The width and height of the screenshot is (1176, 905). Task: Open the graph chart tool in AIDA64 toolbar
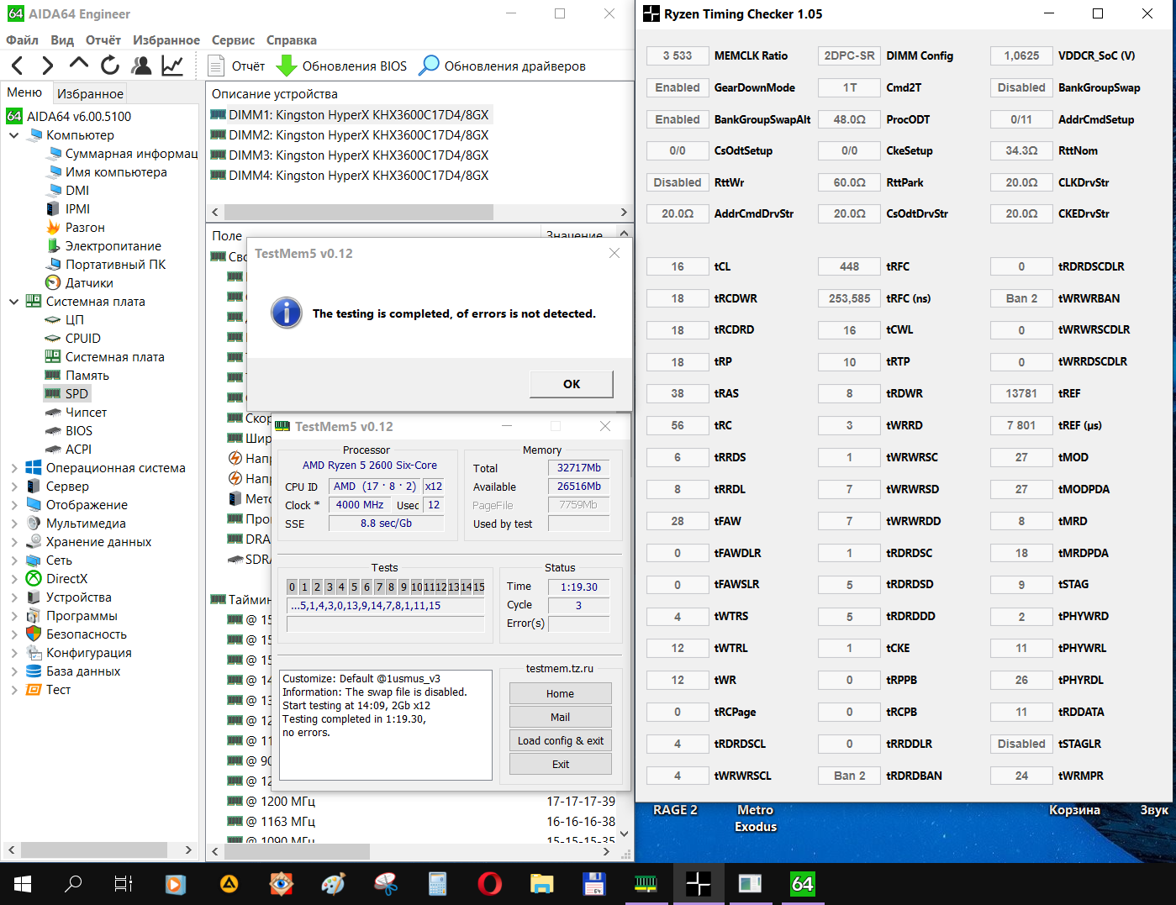tap(172, 66)
